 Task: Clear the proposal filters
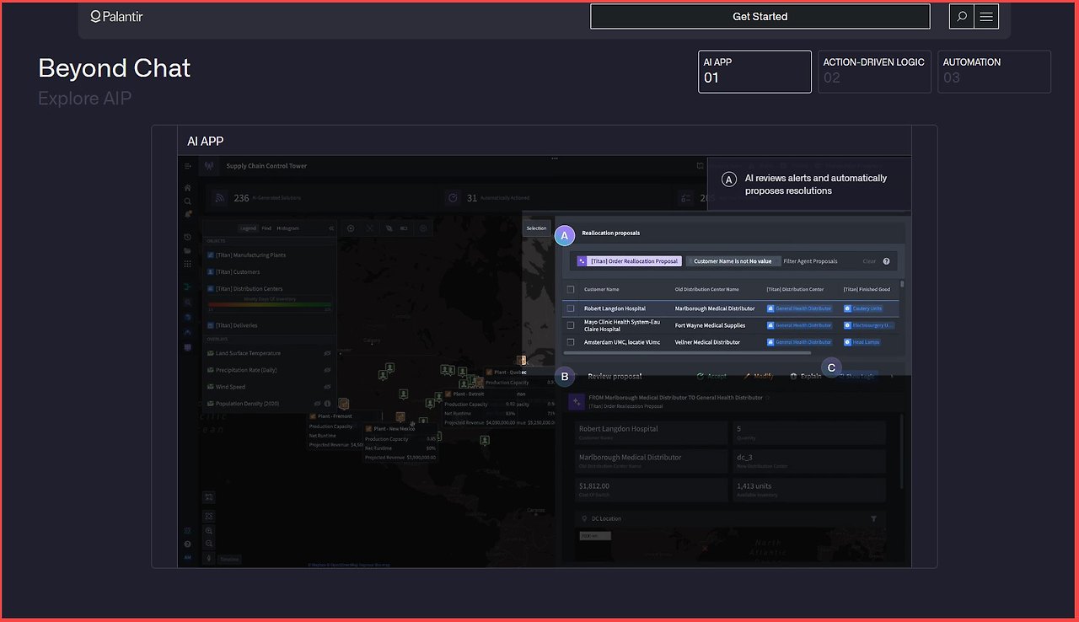[x=869, y=261]
